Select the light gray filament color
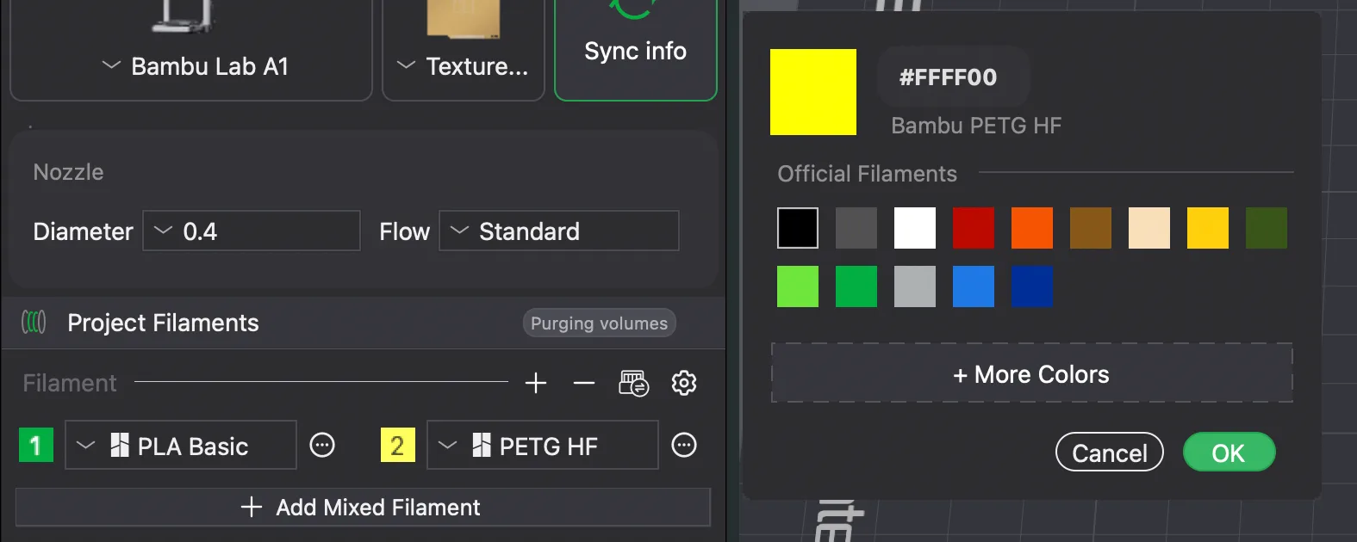 915,286
